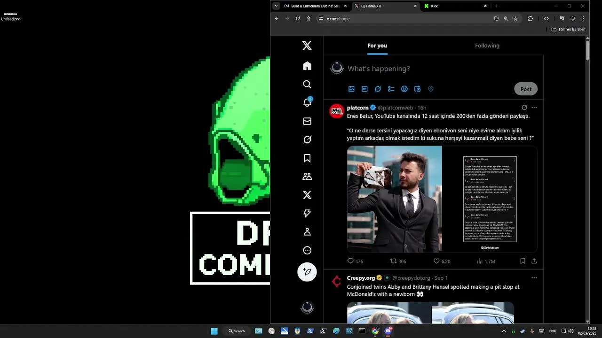Expand the tab search dropdown arrow
This screenshot has width=602, height=338.
(x=276, y=6)
